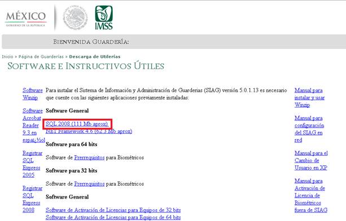Click the Software para 64 bits heading
The height and width of the screenshot is (221, 346).
72,145
